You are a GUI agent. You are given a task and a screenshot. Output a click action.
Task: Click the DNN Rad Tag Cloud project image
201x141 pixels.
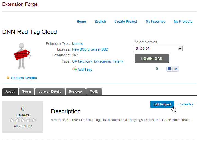22,56
